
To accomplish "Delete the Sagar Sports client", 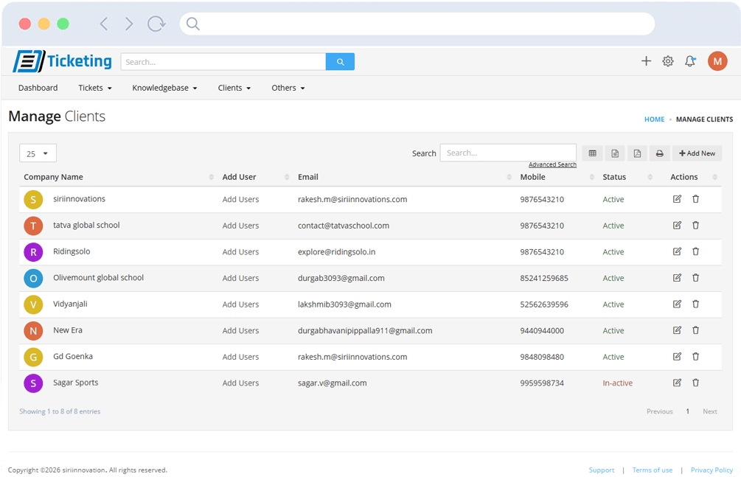I will coord(695,383).
